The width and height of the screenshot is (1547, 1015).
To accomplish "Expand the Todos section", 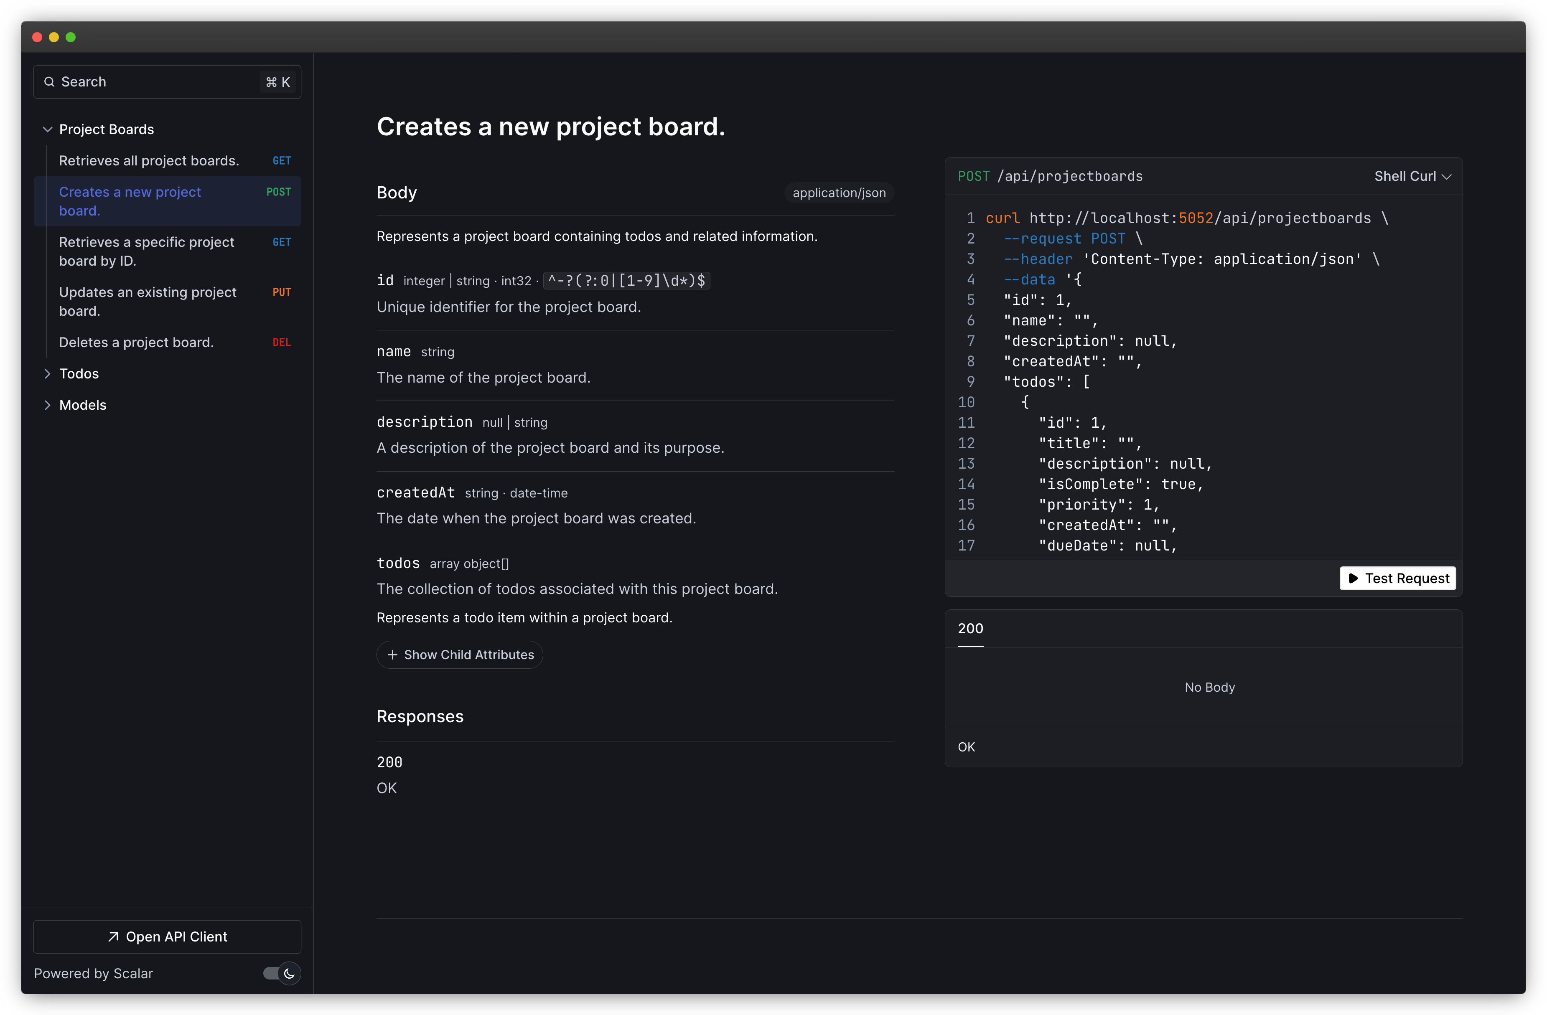I will (x=48, y=374).
